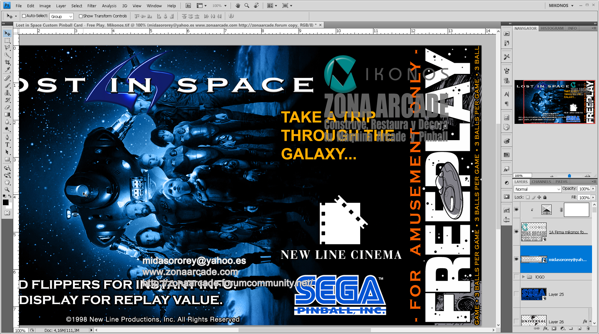Show Layer 26 visibility
This screenshot has width=599, height=334.
(516, 321)
